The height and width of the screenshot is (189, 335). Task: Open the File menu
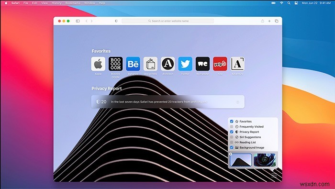[26, 3]
